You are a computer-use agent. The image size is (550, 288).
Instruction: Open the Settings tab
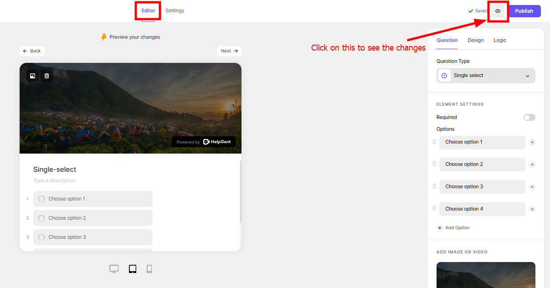coord(175,10)
